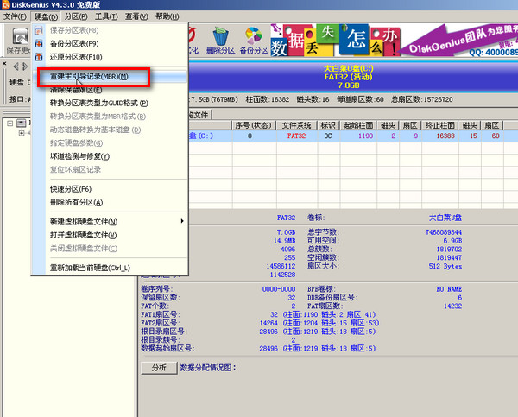Screen dimensions: 518x417
Task: Select 打开虚拟硬盘文件(V) entry
Action: point(83,235)
